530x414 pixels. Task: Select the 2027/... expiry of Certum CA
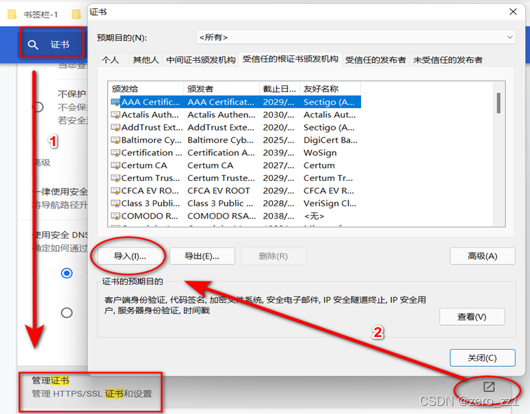pyautogui.click(x=278, y=165)
